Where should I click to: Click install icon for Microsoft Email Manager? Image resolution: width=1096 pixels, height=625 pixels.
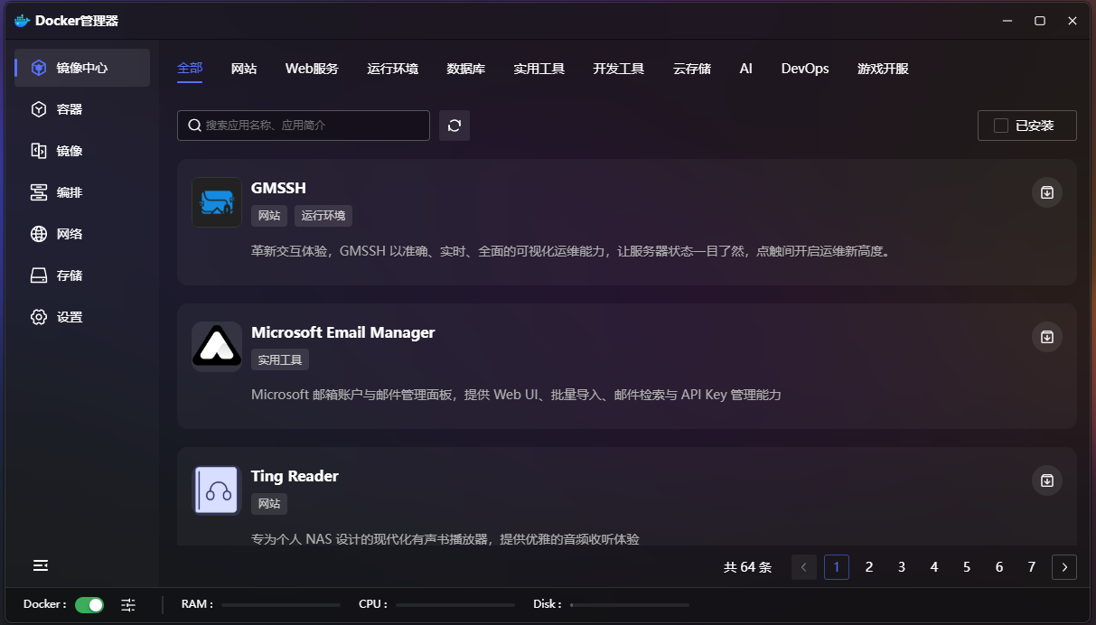click(x=1046, y=337)
